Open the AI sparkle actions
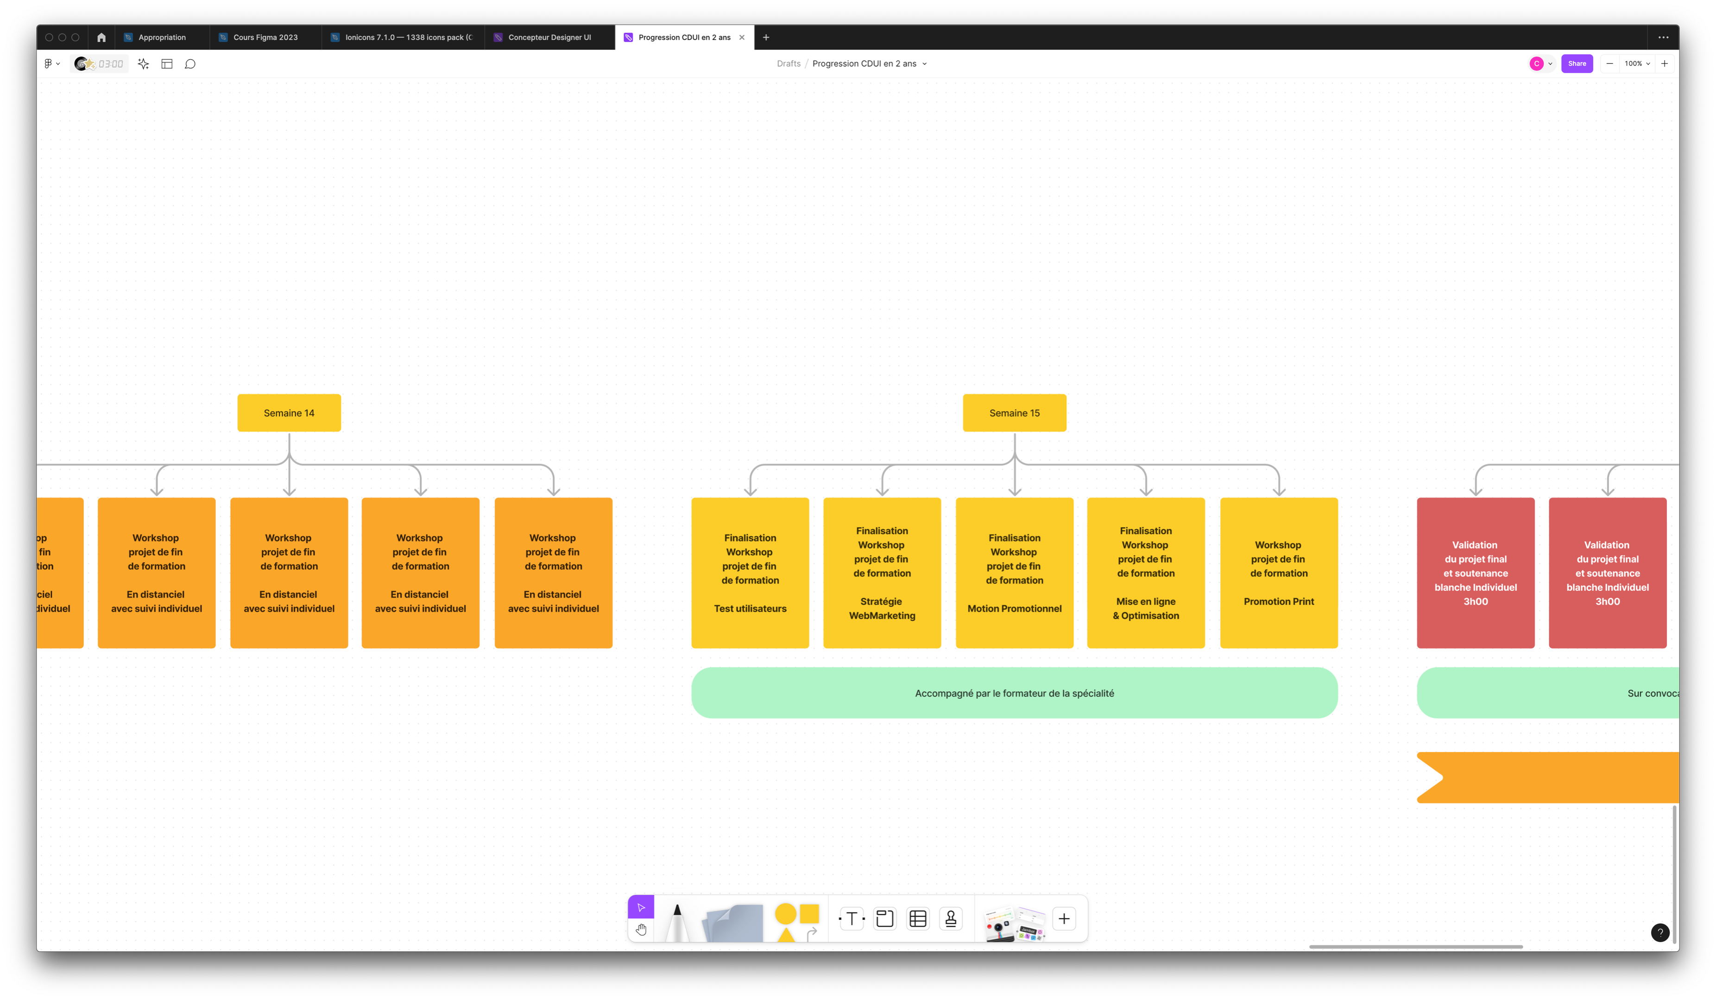 [x=143, y=64]
